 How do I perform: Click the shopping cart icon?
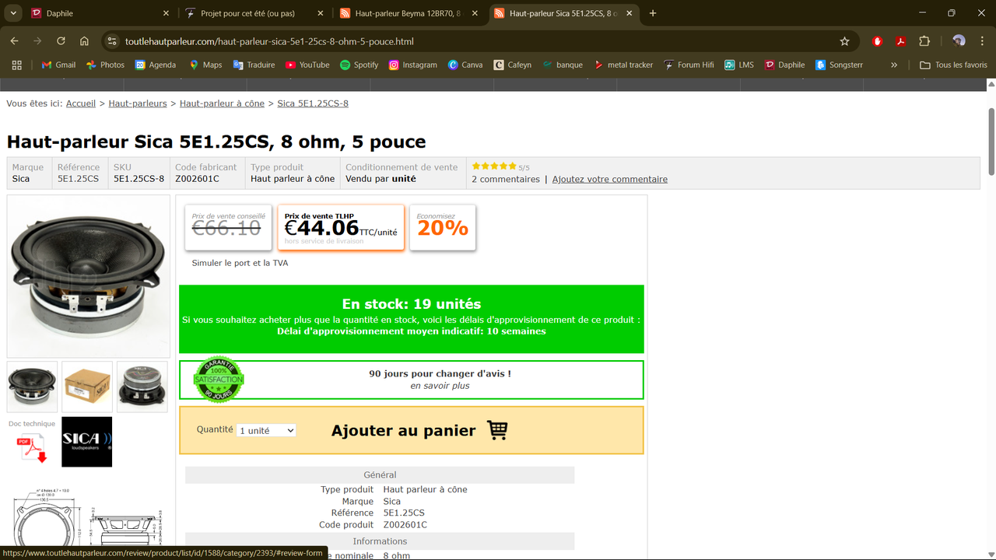pos(497,430)
